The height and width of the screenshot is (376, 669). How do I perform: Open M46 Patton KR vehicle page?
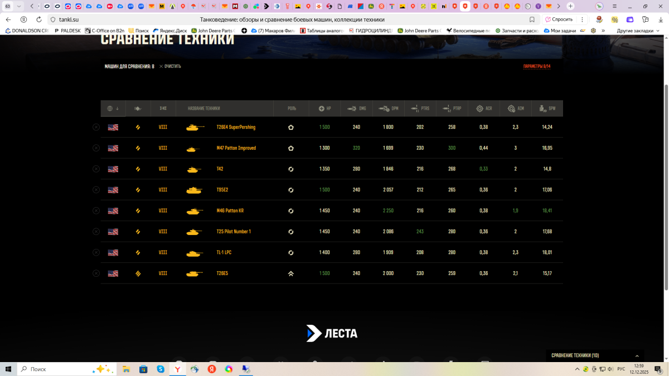coord(230,211)
